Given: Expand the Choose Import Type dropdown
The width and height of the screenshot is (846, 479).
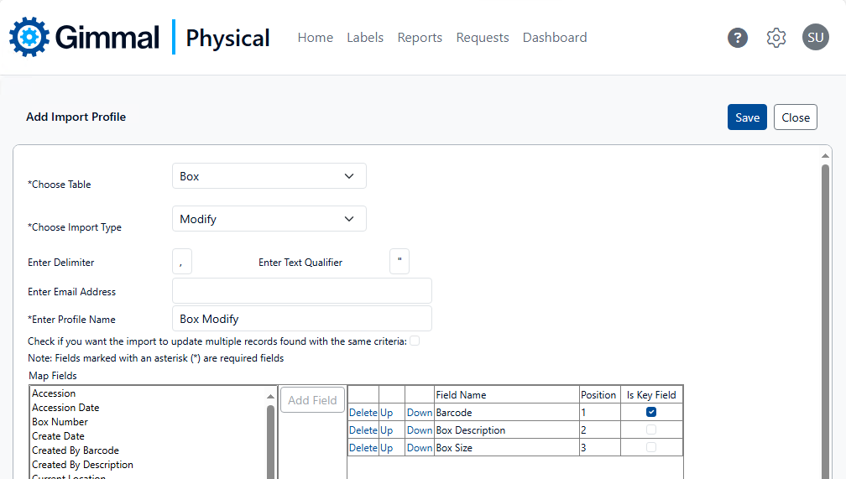Looking at the screenshot, I should (269, 218).
